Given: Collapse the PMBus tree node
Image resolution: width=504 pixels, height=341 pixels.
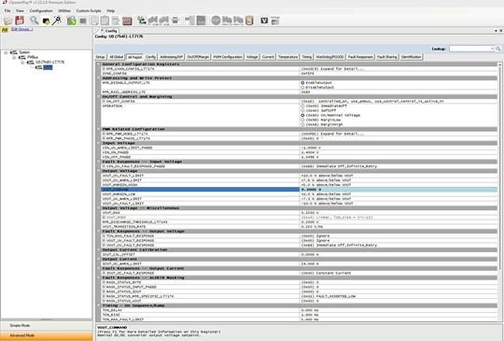Looking at the screenshot, I should [x=14, y=57].
